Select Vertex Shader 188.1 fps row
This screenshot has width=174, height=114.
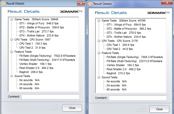click(x=35, y=64)
